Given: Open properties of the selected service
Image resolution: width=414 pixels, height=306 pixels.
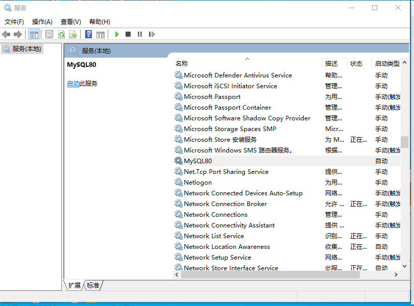Looking at the screenshot, I should coord(48,34).
